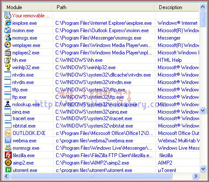The height and width of the screenshot is (182, 209).
Task: Click the window icon beside tracert.exe
Action: click(x=8, y=118)
